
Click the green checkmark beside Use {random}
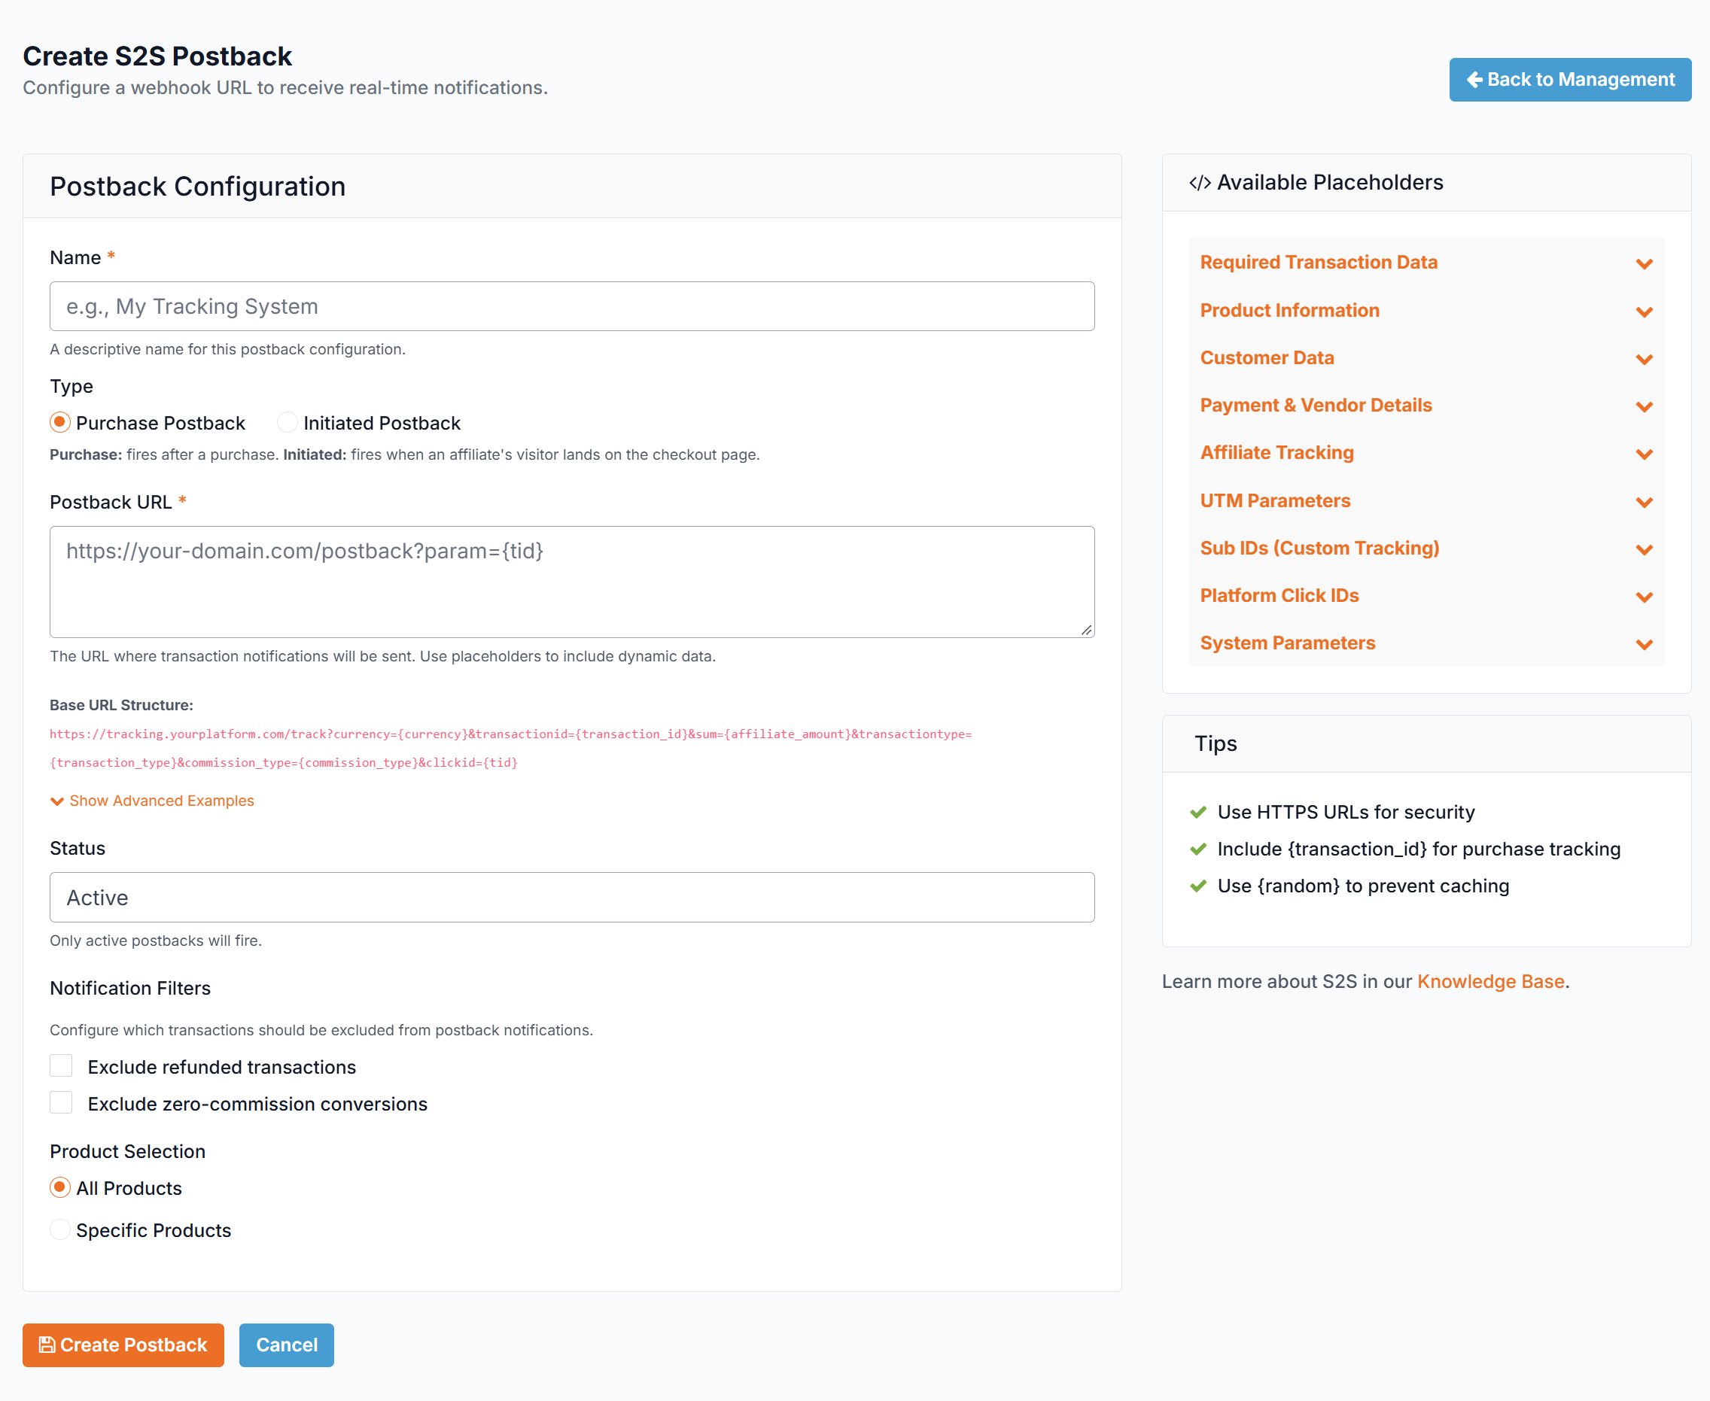(1198, 886)
